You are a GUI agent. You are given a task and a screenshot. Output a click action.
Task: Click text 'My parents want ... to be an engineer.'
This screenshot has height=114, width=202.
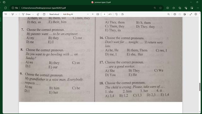pos(52,34)
